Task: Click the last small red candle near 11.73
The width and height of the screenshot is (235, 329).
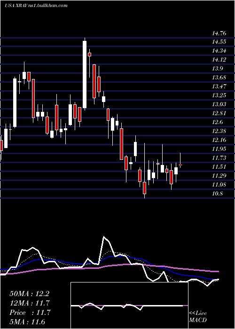Action: tap(180, 165)
